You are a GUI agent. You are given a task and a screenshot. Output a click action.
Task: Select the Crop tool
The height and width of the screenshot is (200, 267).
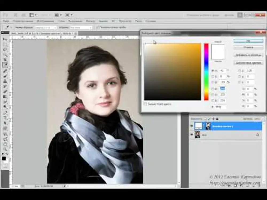coord(5,60)
